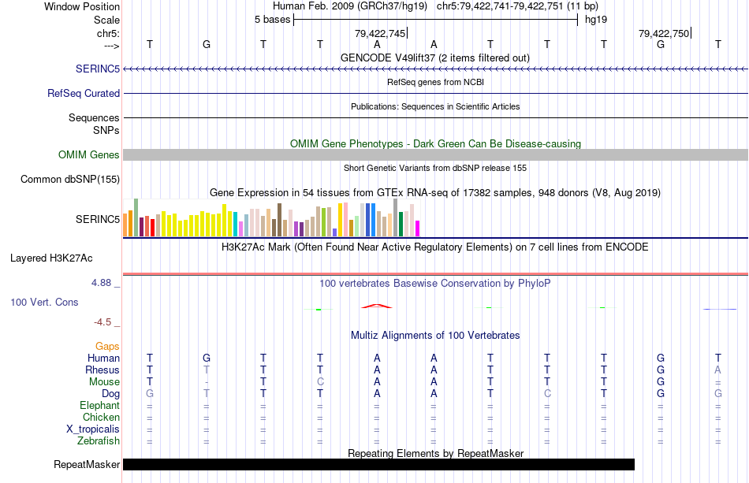Select the Elephant species label

pos(100,405)
